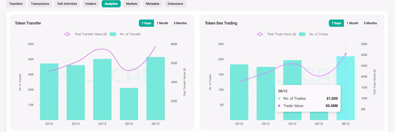Switch to the Transactions tab
395x132 pixels.
pyautogui.click(x=40, y=4)
